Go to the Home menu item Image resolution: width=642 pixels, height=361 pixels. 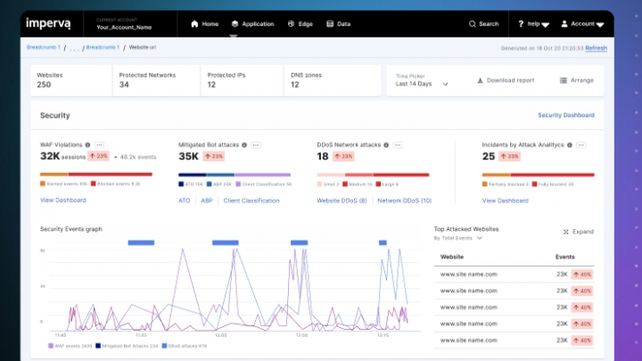coord(205,24)
